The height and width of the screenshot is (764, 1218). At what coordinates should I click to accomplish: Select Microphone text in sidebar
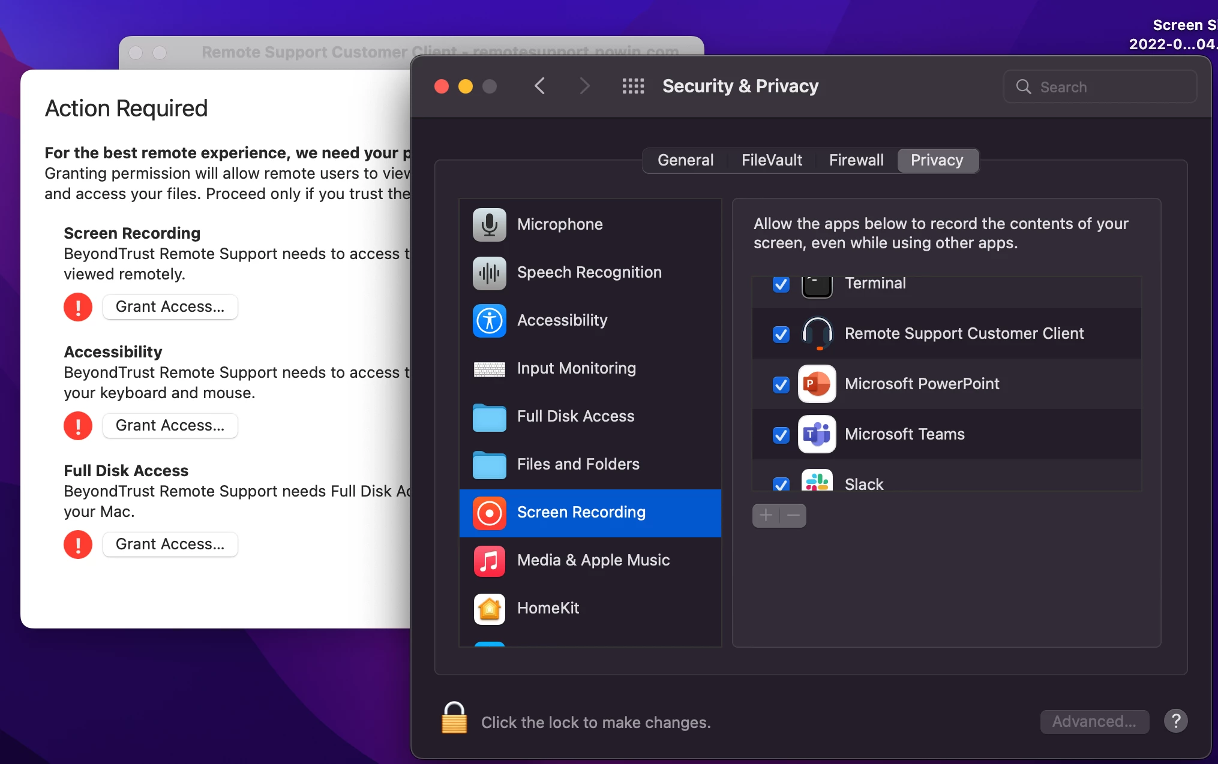[560, 224]
